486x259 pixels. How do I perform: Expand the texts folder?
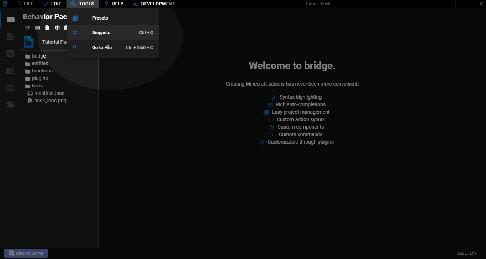[34, 86]
